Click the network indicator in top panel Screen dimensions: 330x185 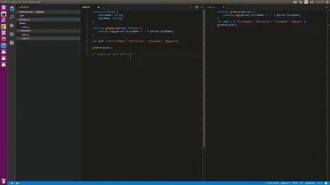[301, 2]
